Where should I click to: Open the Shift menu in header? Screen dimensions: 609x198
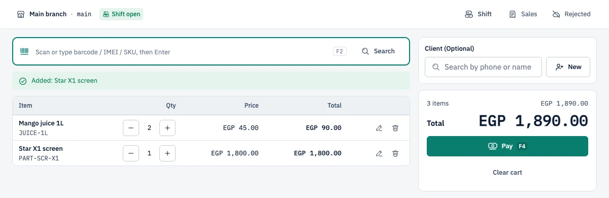tap(479, 14)
